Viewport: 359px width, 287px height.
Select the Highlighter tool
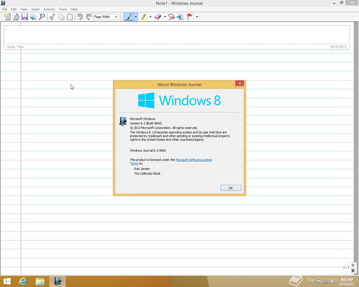coord(143,17)
